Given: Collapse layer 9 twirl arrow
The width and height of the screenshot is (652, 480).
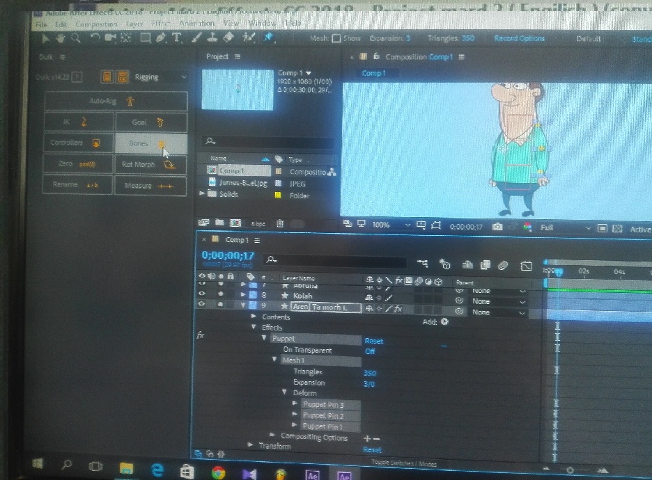Looking at the screenshot, I should 243,305.
